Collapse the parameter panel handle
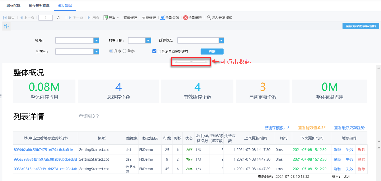Viewport: 381px width, 181px height. [x=191, y=61]
